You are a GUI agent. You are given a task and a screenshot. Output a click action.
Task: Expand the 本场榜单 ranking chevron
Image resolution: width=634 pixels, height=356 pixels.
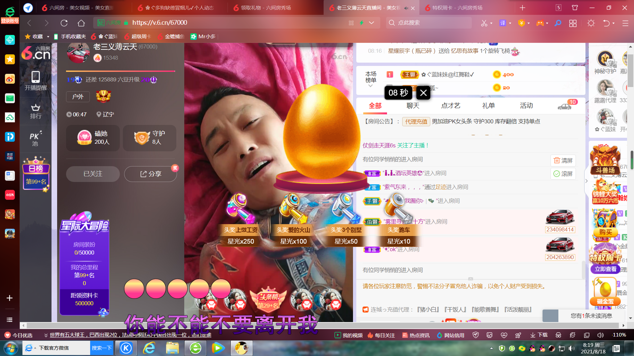(370, 86)
